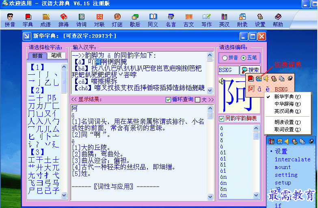Switch to the 部首 tab

pyautogui.click(x=37, y=56)
